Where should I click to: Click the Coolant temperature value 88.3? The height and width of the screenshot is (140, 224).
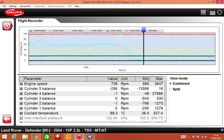pyautogui.click(x=114, y=113)
